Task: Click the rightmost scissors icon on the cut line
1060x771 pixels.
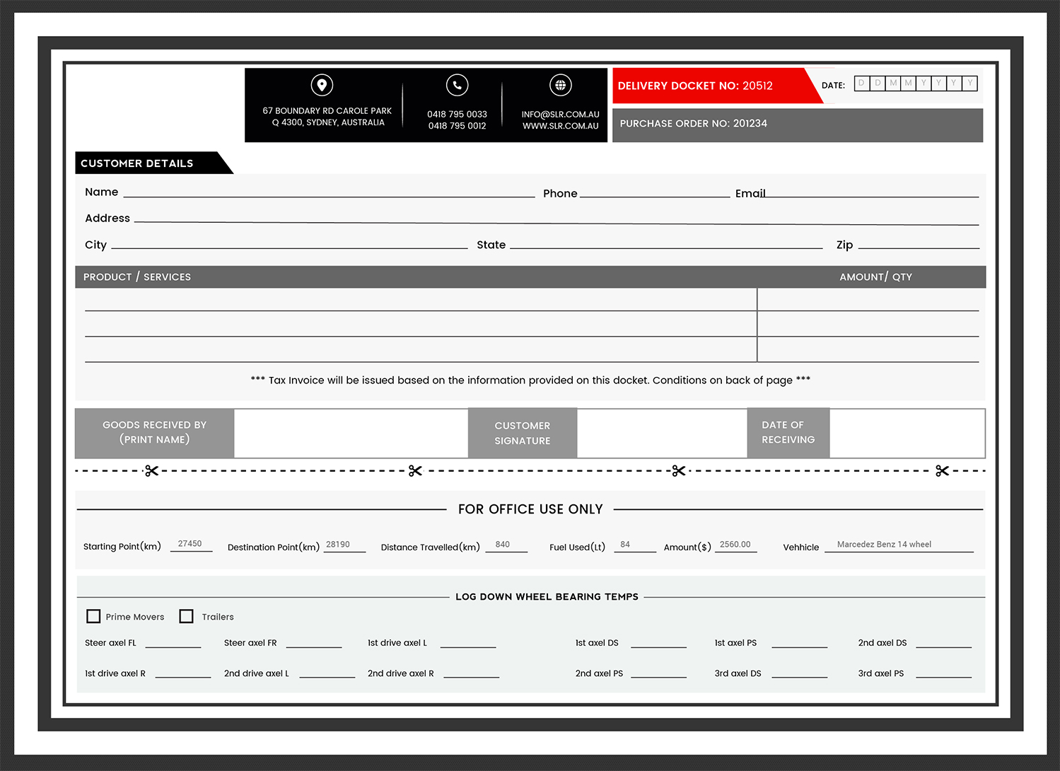Action: pos(942,471)
